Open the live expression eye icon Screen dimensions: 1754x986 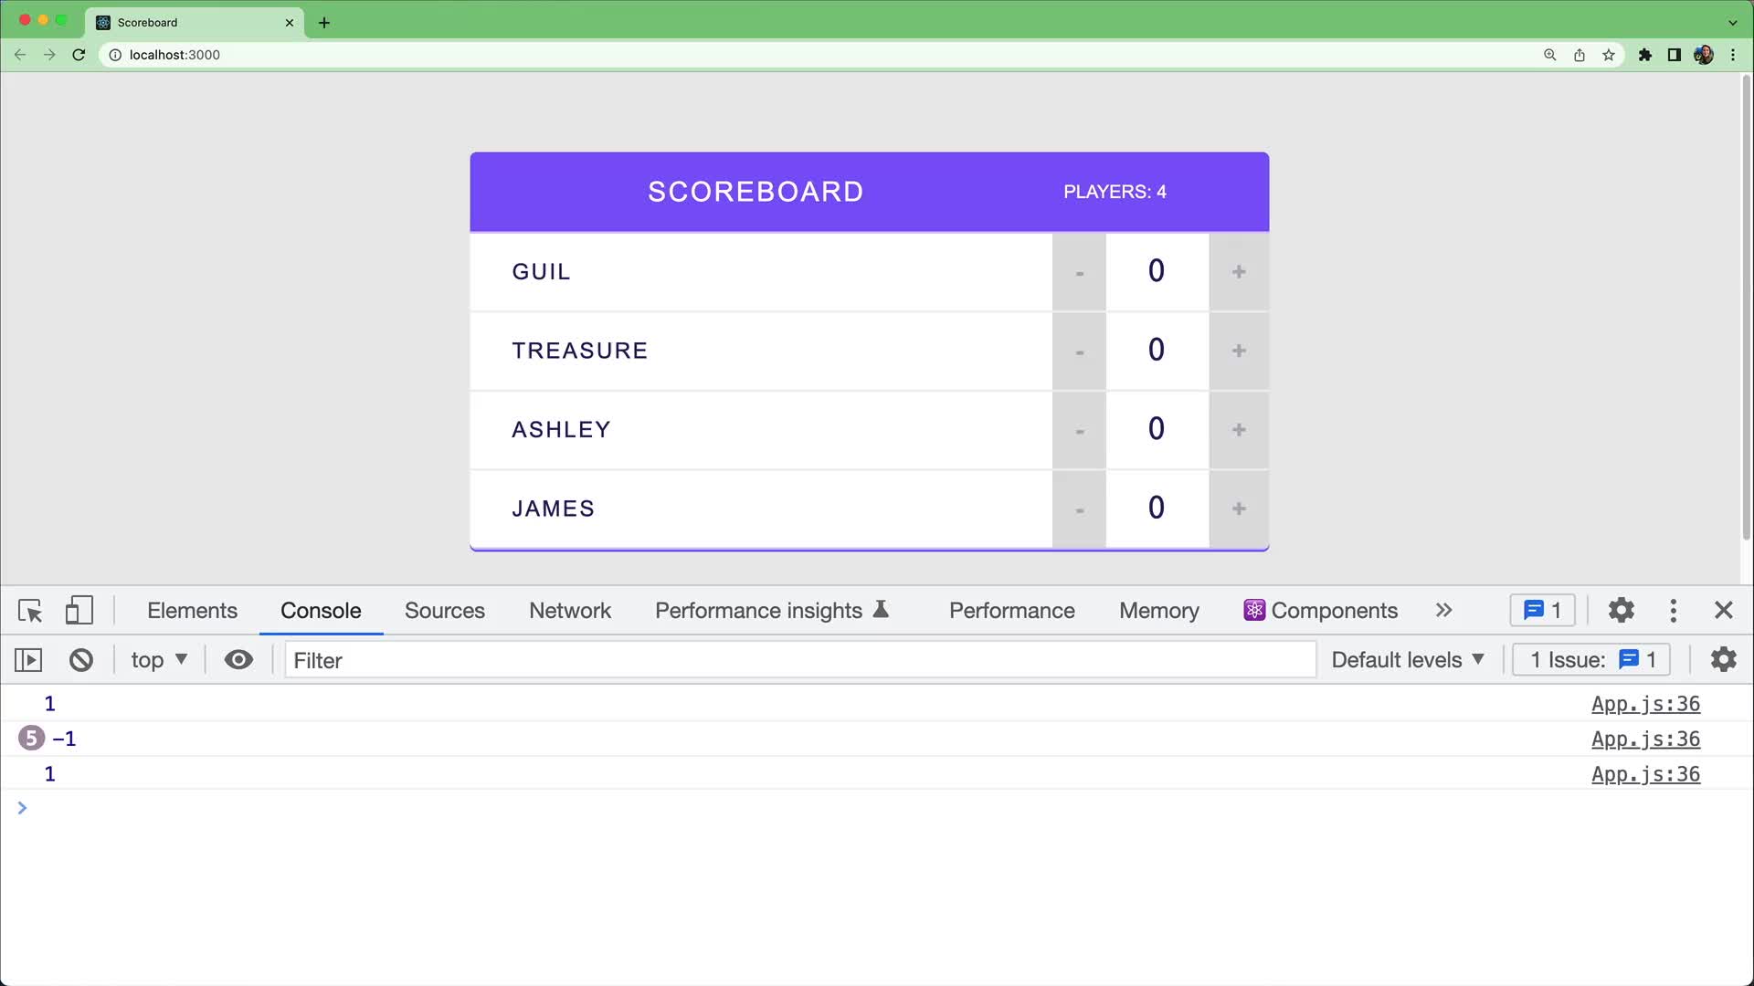tap(238, 659)
